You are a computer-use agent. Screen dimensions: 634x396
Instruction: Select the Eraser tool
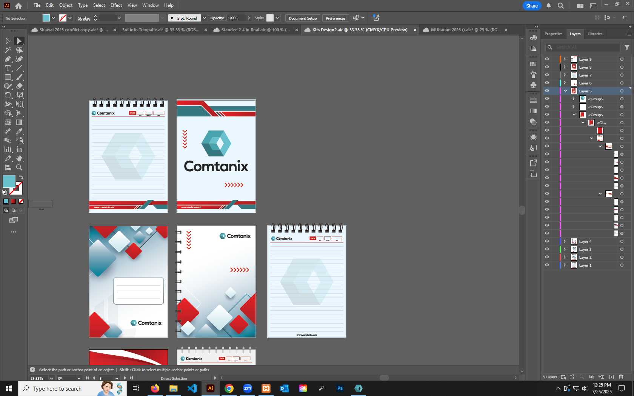coord(19,86)
